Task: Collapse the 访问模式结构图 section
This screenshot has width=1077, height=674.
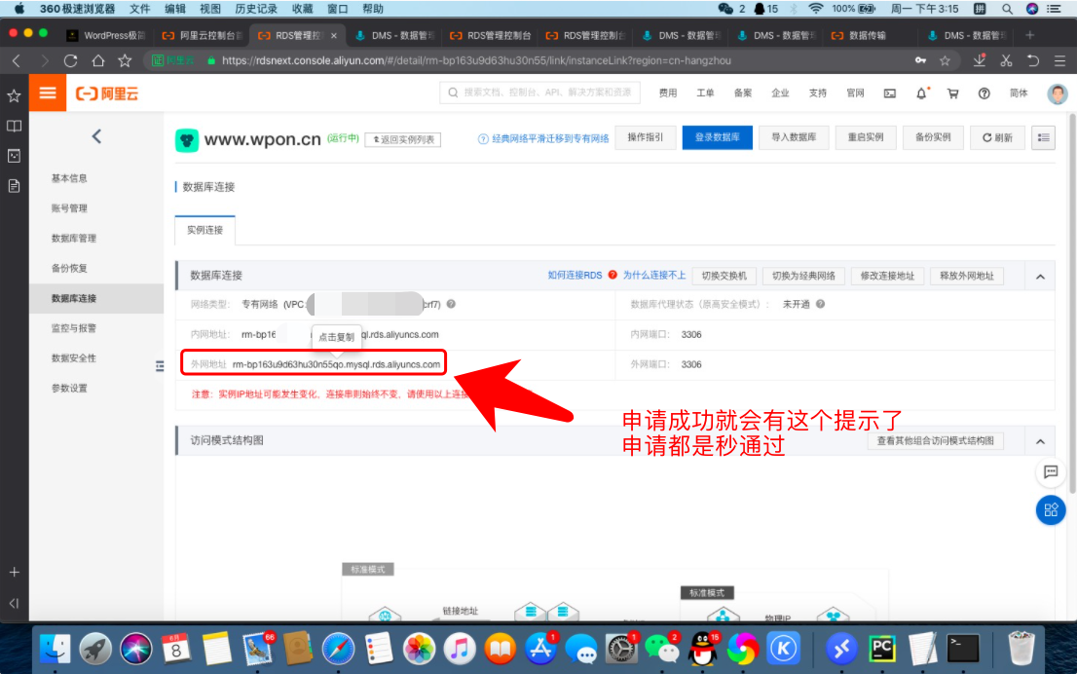Action: pos(1040,442)
